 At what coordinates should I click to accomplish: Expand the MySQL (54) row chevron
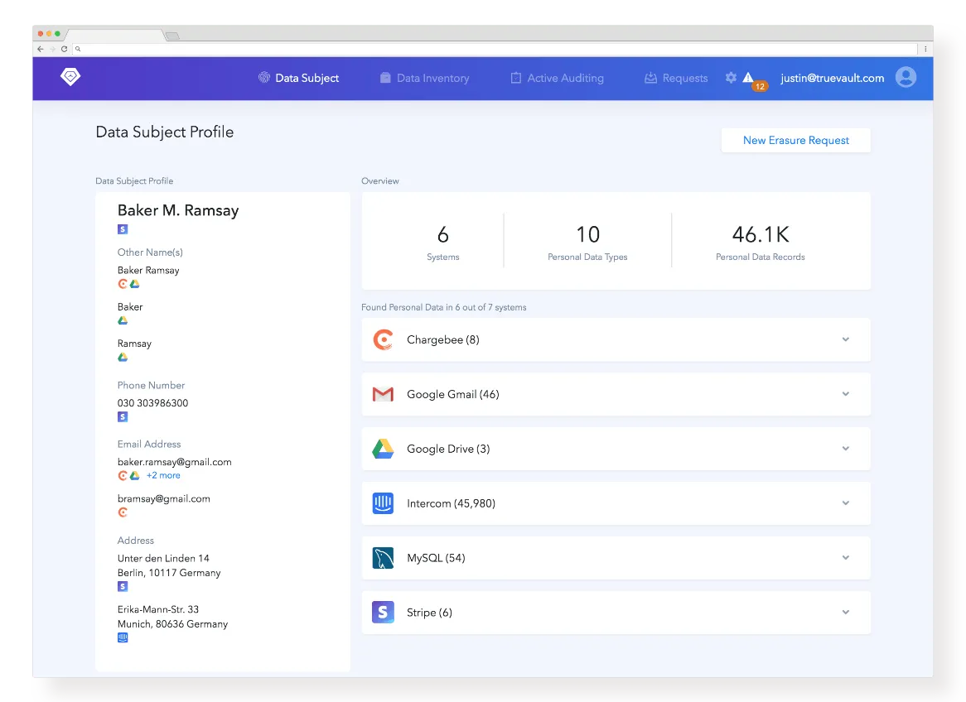[x=845, y=557]
